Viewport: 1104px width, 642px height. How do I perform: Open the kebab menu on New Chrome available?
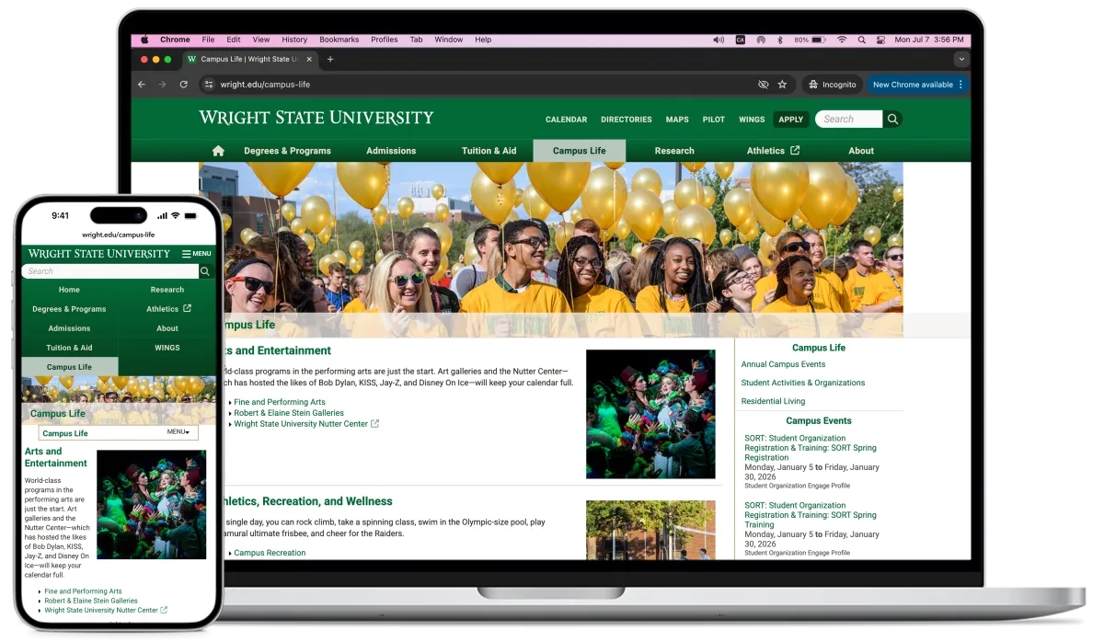pyautogui.click(x=962, y=84)
